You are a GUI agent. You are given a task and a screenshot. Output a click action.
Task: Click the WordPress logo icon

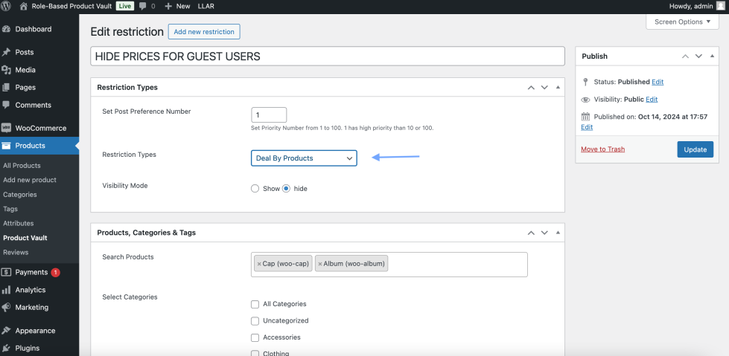click(x=7, y=6)
